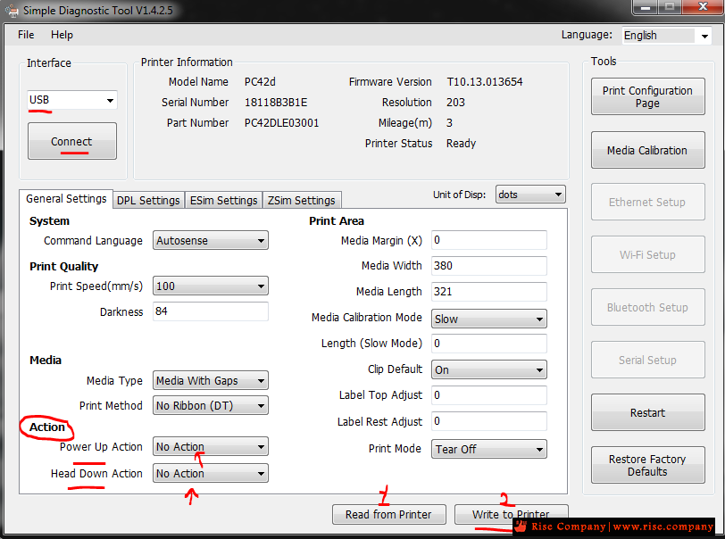This screenshot has height=539, width=725.
Task: Open the Media Calibration Mode dropdown
Action: (489, 319)
